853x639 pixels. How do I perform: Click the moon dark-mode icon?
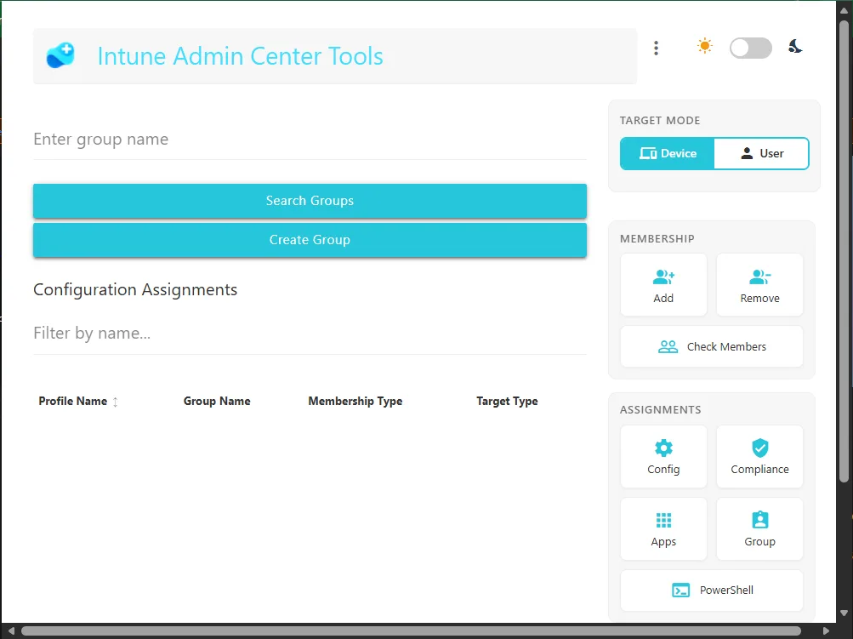795,46
